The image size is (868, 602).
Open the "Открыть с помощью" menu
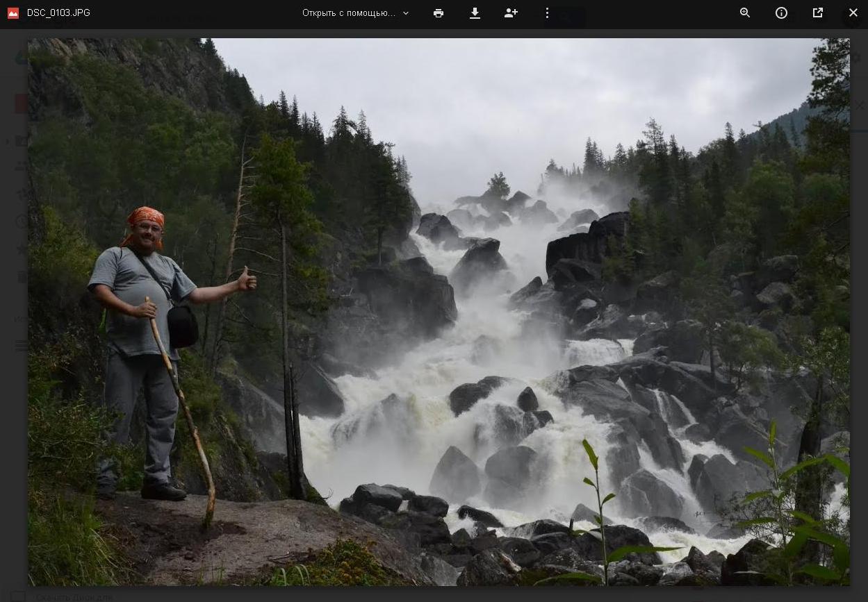coord(348,13)
